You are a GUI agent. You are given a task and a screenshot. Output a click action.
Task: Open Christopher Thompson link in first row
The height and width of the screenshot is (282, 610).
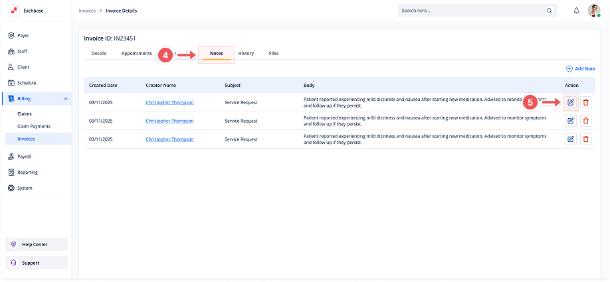169,102
